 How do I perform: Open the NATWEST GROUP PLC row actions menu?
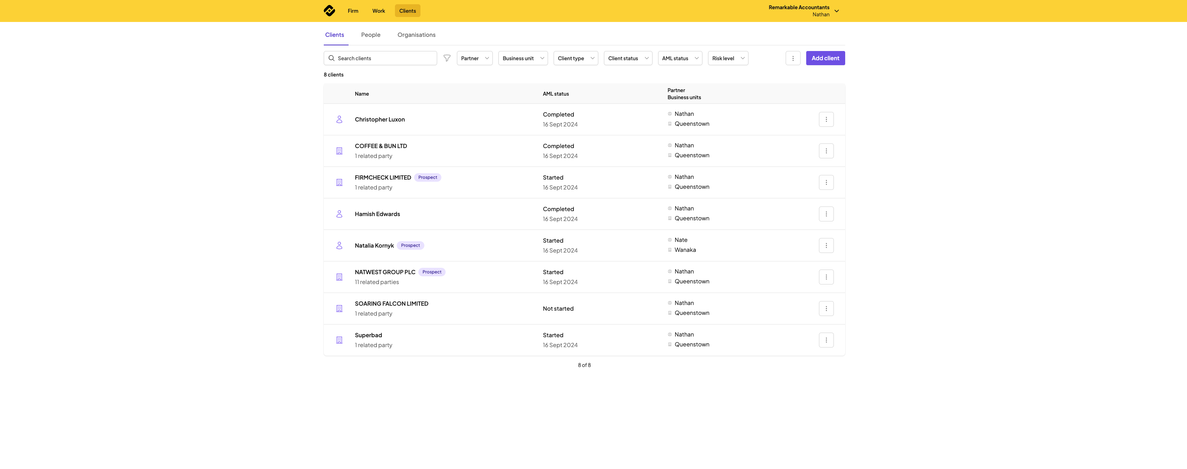[826, 277]
